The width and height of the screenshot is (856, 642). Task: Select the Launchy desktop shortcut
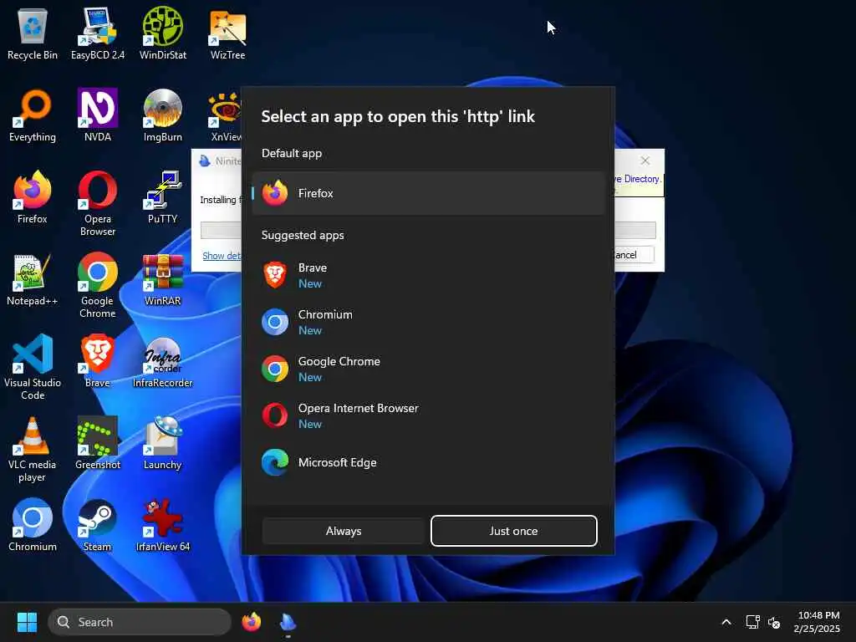coord(163,443)
